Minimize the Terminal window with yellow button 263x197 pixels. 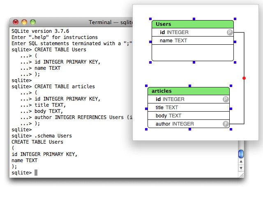pyautogui.click(x=24, y=22)
